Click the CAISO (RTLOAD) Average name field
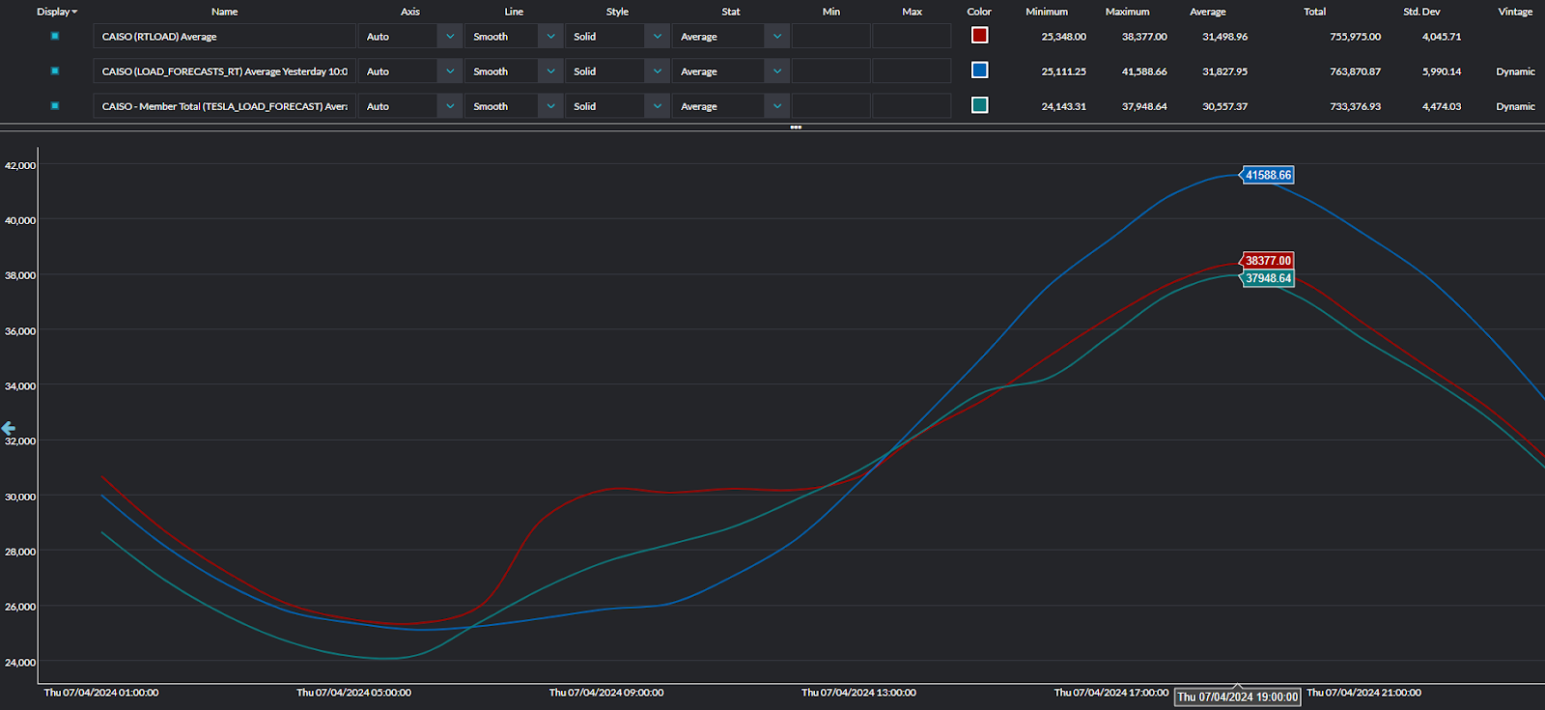The height and width of the screenshot is (710, 1545). [224, 37]
